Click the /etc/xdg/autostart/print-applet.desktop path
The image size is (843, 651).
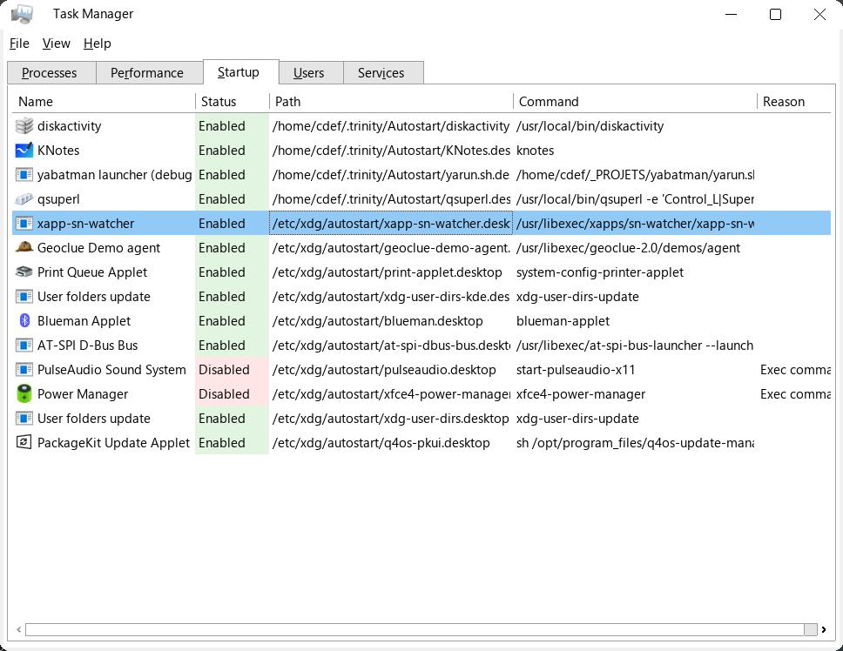tap(387, 272)
